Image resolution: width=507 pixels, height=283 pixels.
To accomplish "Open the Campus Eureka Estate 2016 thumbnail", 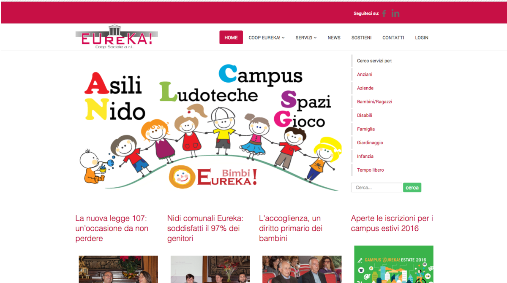I will tap(394, 264).
